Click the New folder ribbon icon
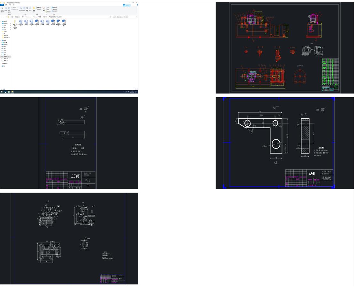The width and height of the screenshot is (355, 287). pyautogui.click(x=34, y=9)
